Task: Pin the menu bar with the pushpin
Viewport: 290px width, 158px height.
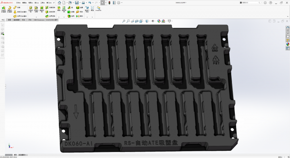Action: click(54, 3)
